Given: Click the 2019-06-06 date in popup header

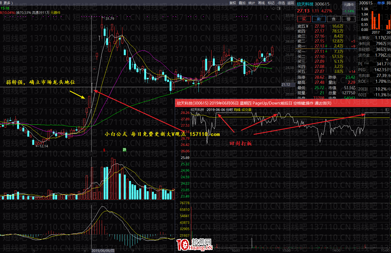Looking at the screenshot, I should (x=216, y=110).
